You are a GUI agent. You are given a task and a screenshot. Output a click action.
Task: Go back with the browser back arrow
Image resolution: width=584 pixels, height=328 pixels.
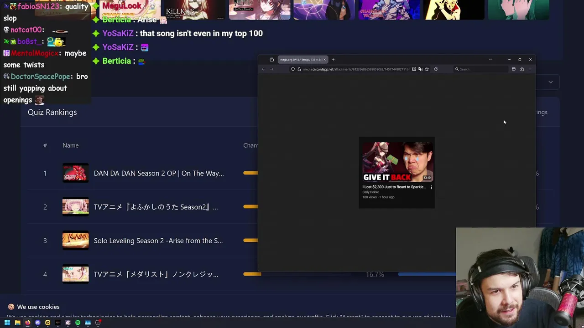[x=263, y=69]
